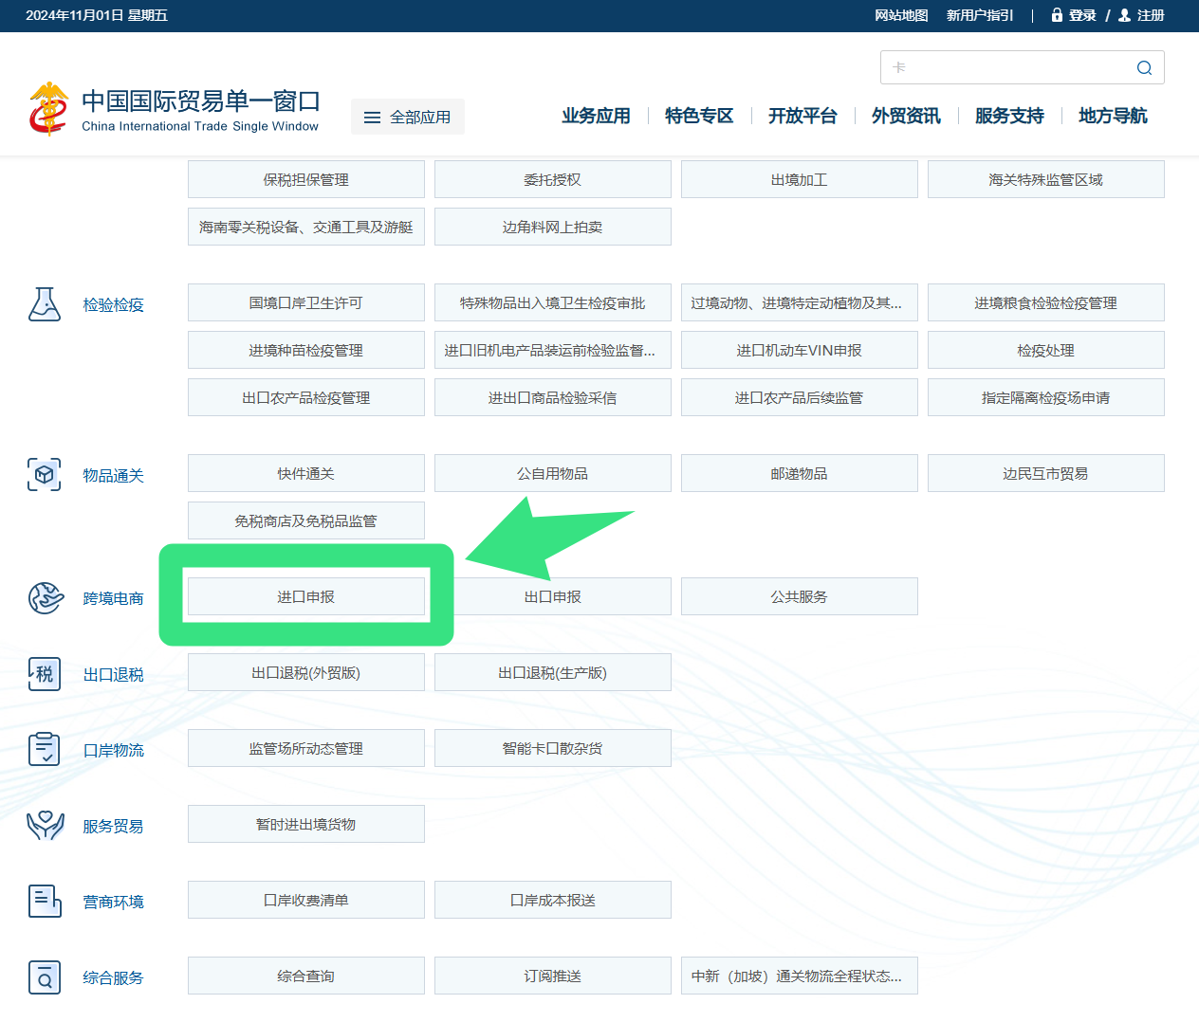Click the 注册 registration link
This screenshot has height=1022, width=1199.
click(x=1150, y=15)
